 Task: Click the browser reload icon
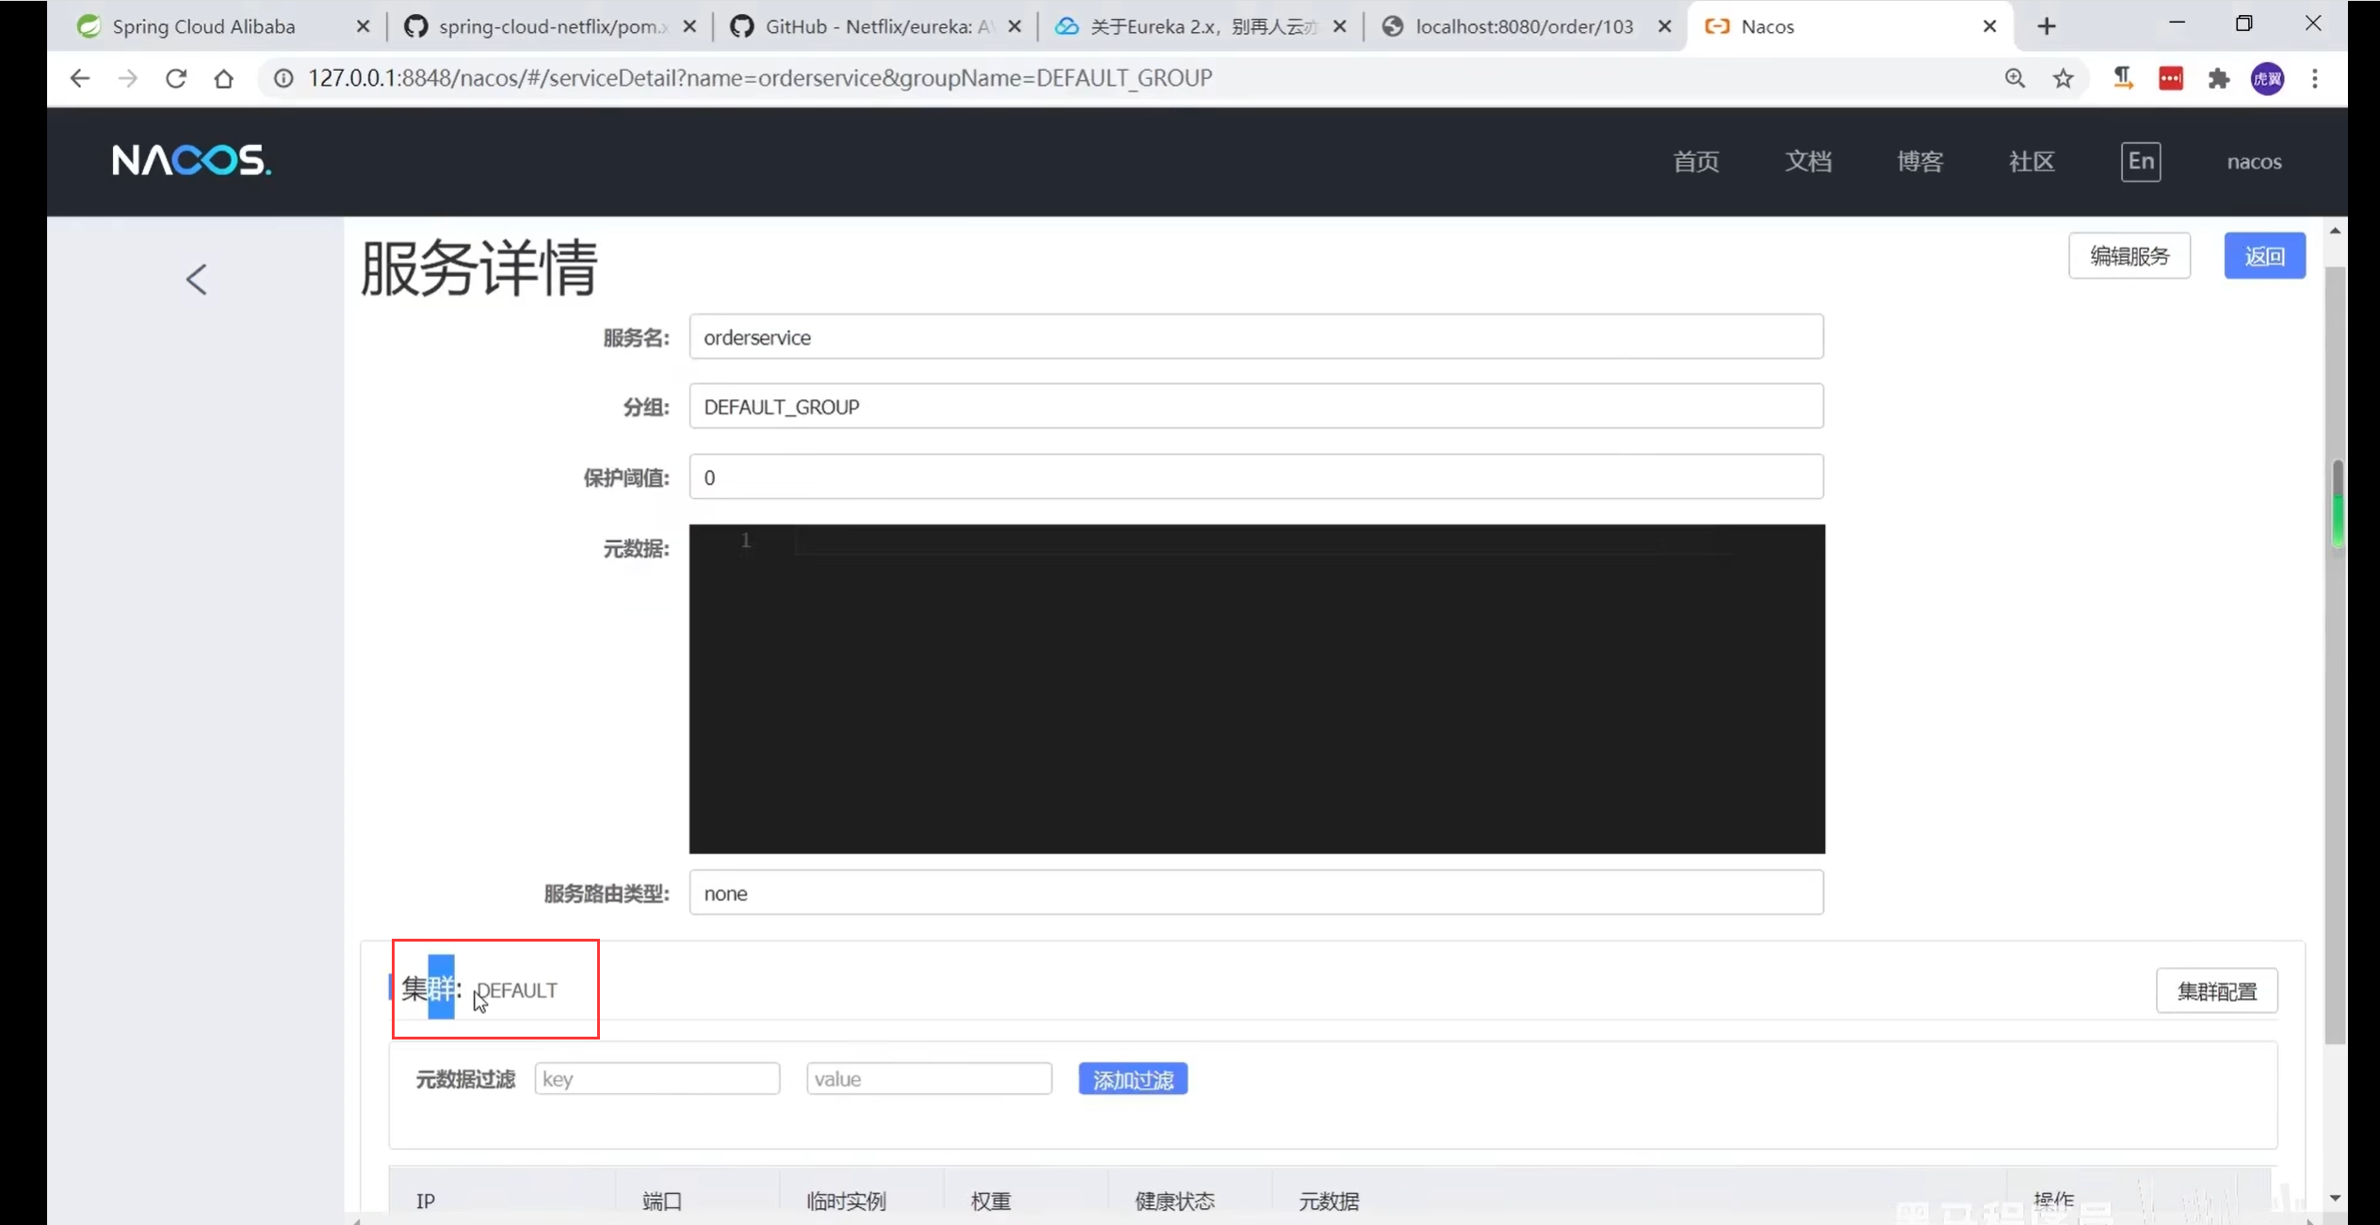[x=176, y=78]
